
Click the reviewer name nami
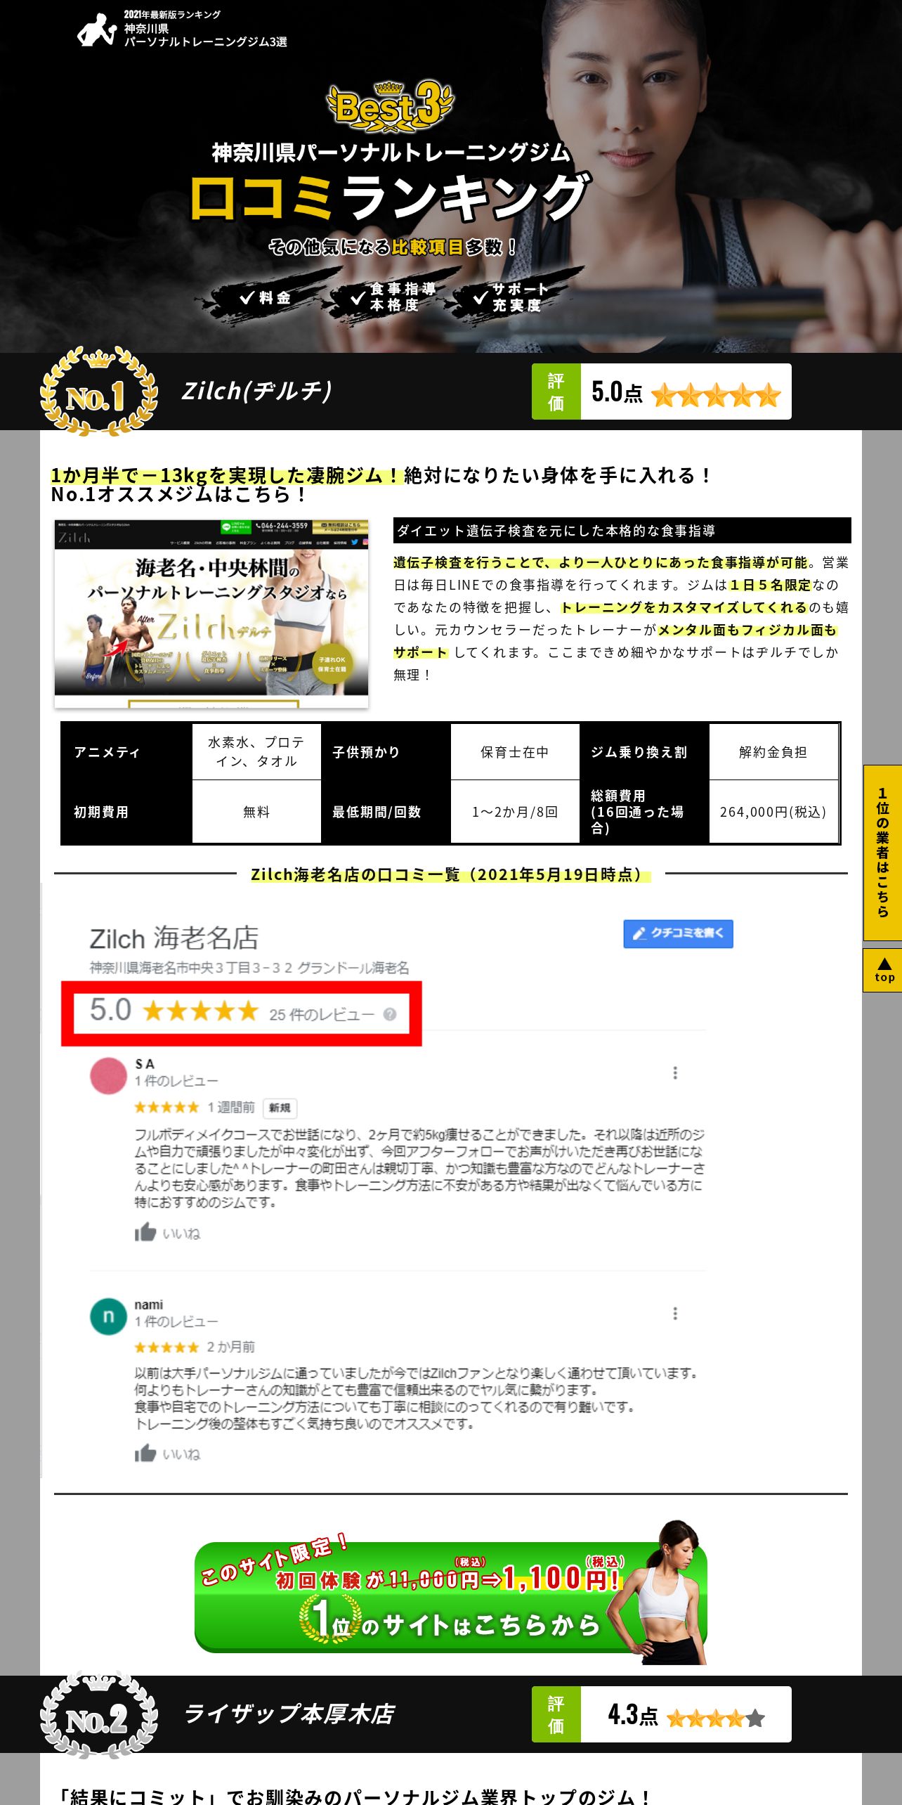148,1305
